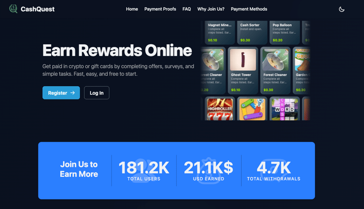
Task: Open the Magnet Mine offer card
Action: click(220, 33)
